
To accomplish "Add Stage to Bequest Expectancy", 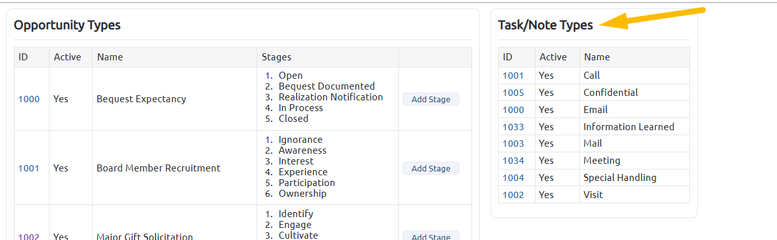I will [x=431, y=99].
